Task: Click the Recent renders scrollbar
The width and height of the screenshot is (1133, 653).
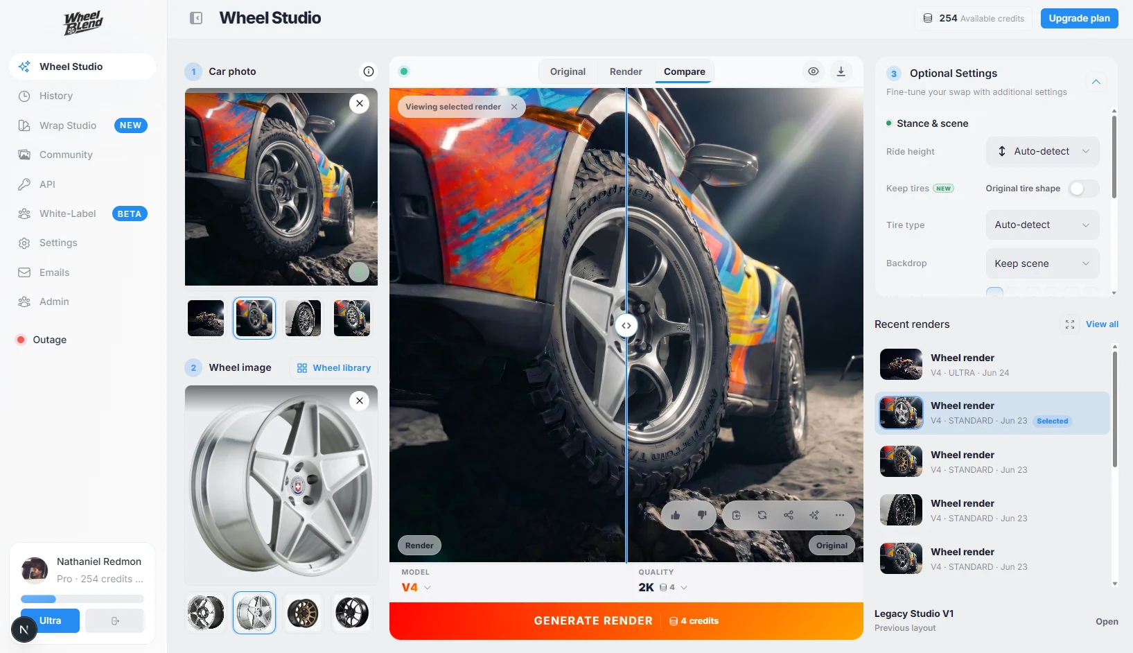Action: tap(1114, 409)
